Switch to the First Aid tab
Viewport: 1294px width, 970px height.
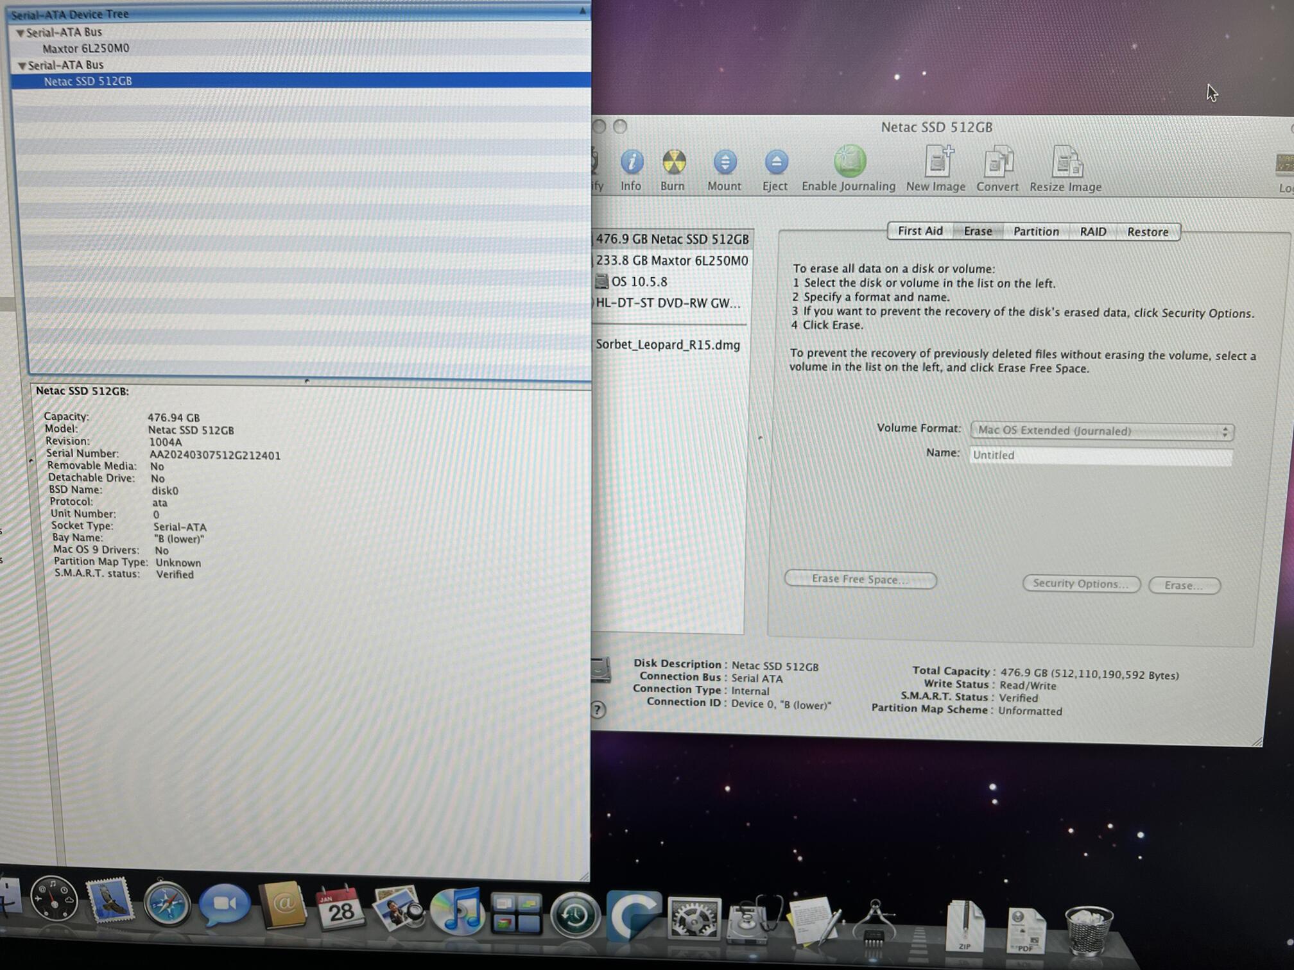click(x=920, y=231)
